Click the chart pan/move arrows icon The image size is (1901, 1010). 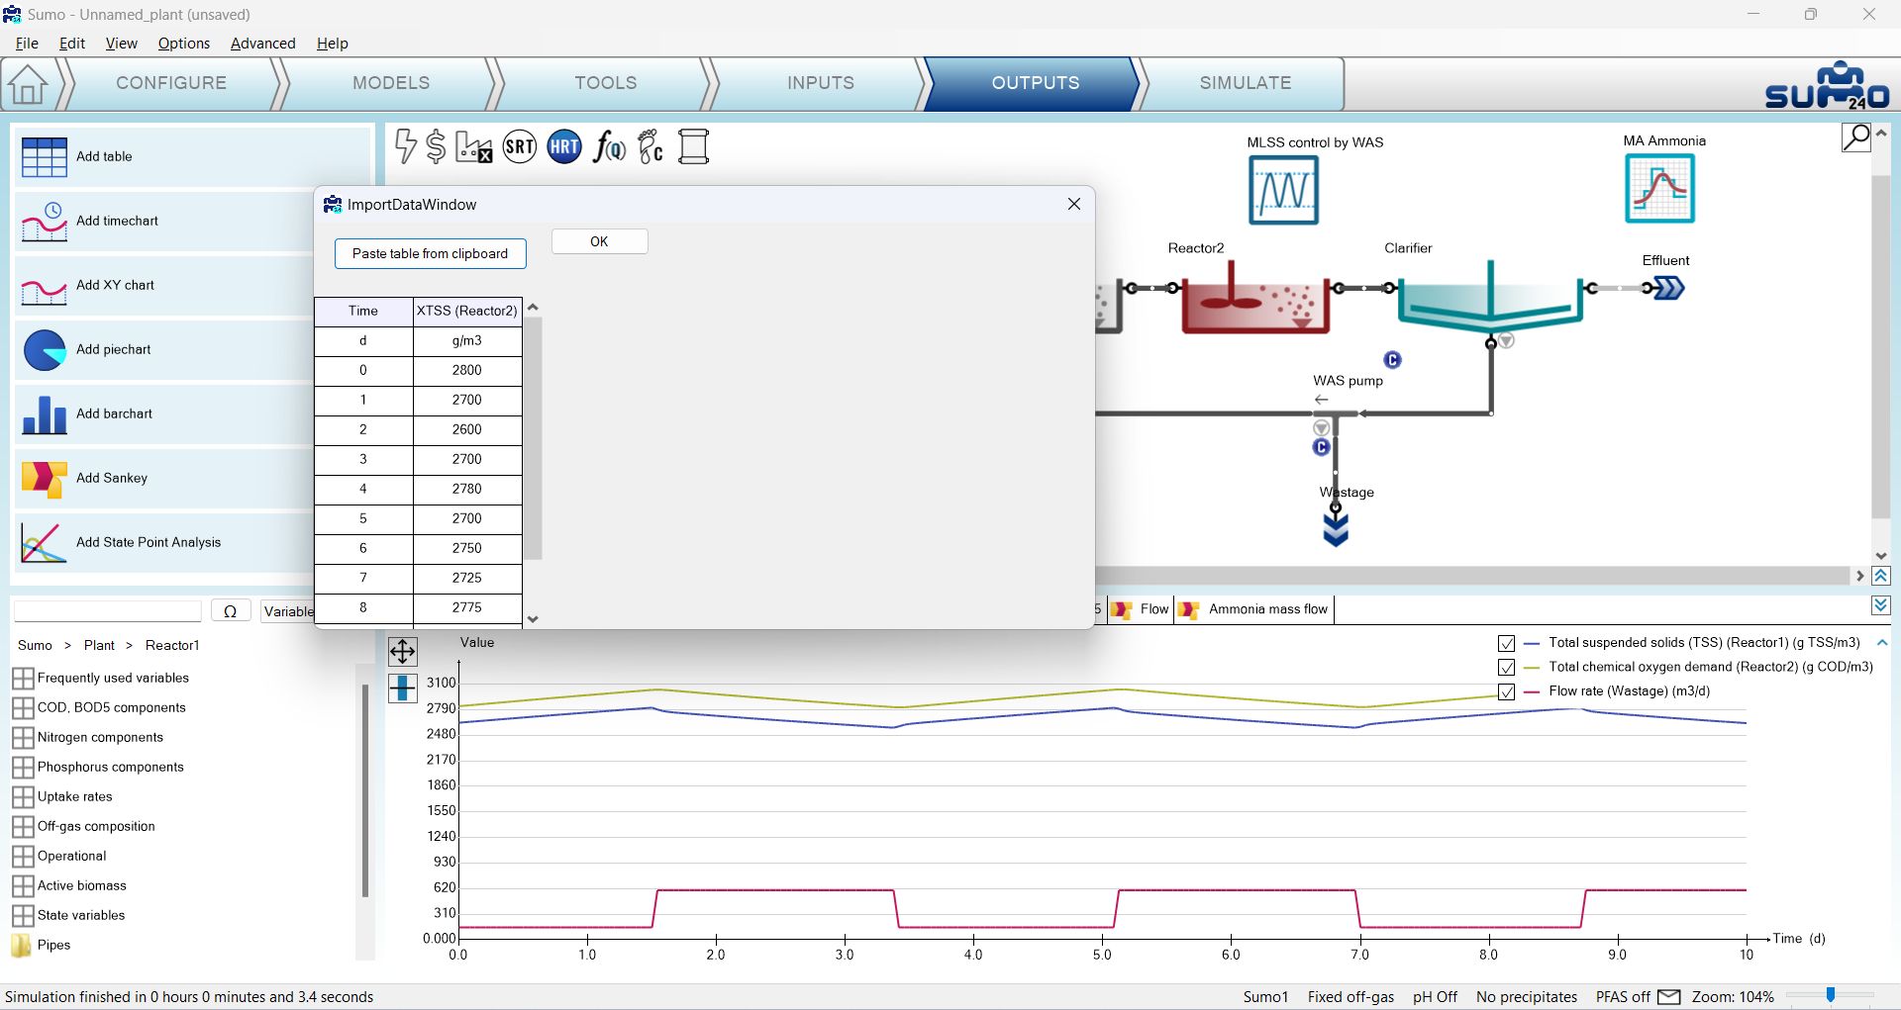[x=402, y=651]
